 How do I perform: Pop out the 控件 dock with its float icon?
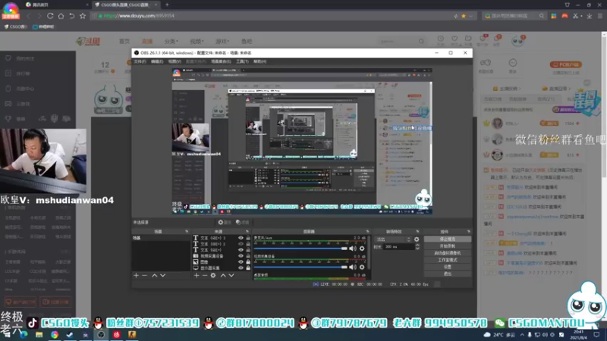coord(468,232)
